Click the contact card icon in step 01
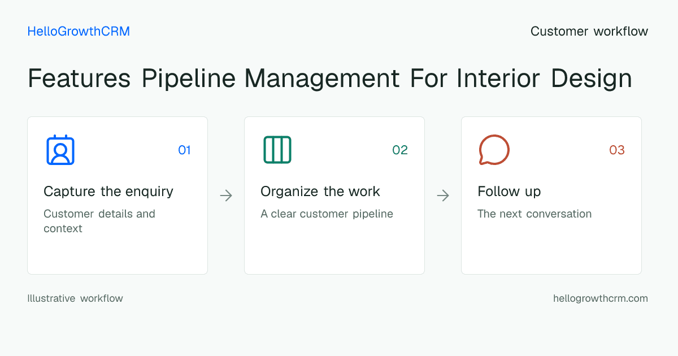 pyautogui.click(x=60, y=150)
